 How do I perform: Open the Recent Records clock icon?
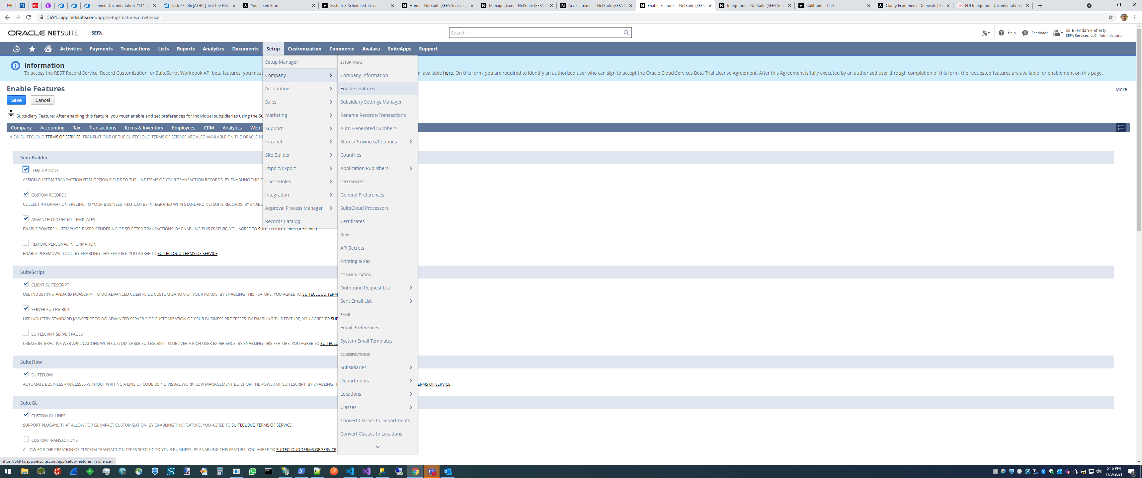coord(16,49)
